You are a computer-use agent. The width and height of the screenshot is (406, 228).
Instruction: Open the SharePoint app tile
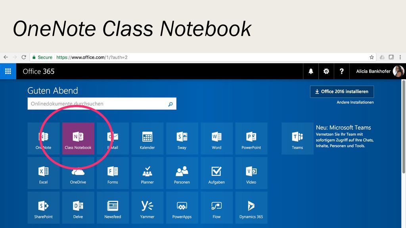(x=44, y=207)
